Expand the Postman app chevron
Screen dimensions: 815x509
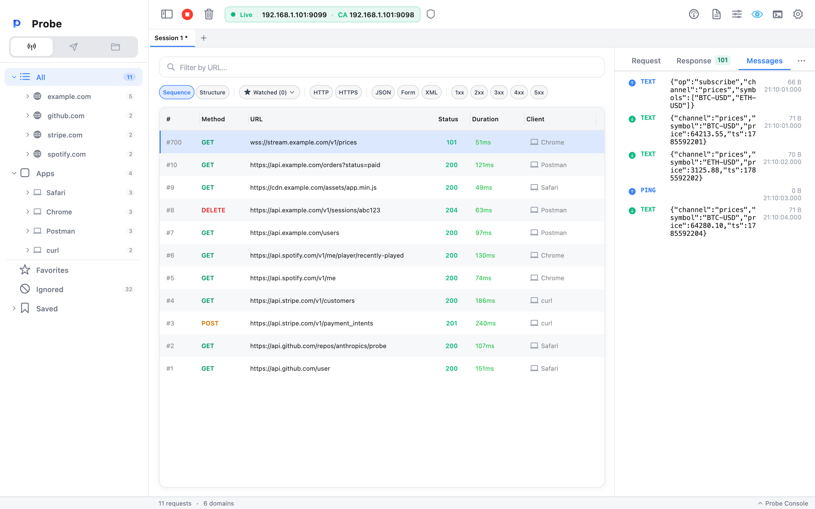(x=28, y=231)
